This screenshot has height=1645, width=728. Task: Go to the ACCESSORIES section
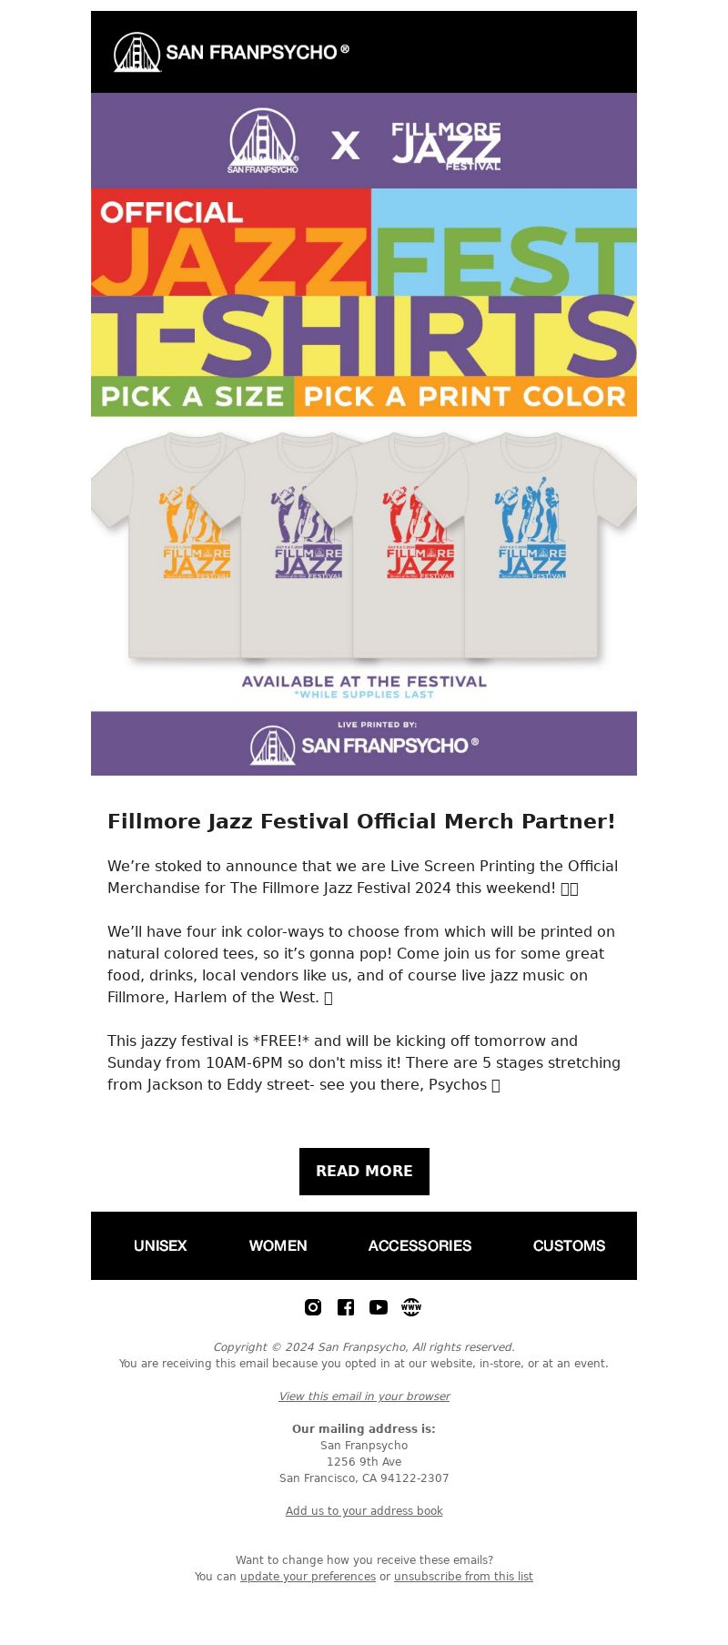(420, 1245)
